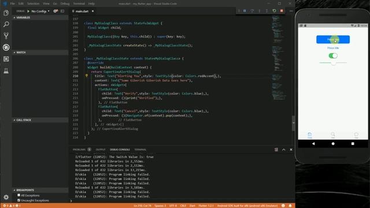This screenshot has height=208, width=370.
Task: Click the UTF-8 encoding status item
Action: pos(173,206)
